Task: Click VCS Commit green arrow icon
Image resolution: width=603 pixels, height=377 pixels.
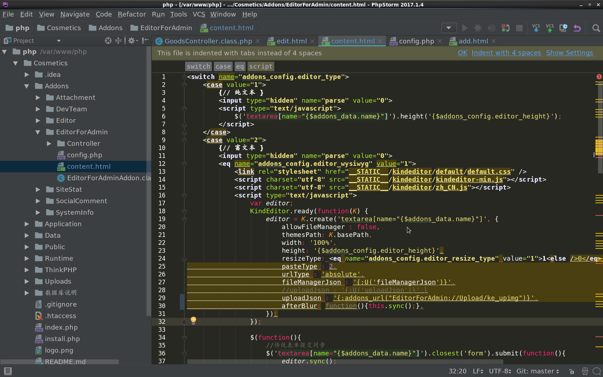Action: coord(550,28)
